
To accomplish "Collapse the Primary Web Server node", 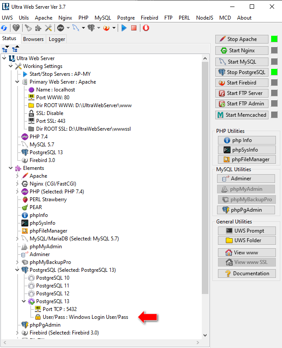I will 17,82.
